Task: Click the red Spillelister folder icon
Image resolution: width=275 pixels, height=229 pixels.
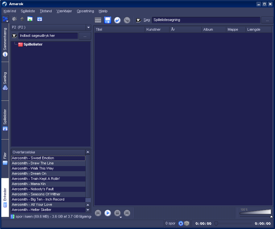Action: click(x=21, y=45)
